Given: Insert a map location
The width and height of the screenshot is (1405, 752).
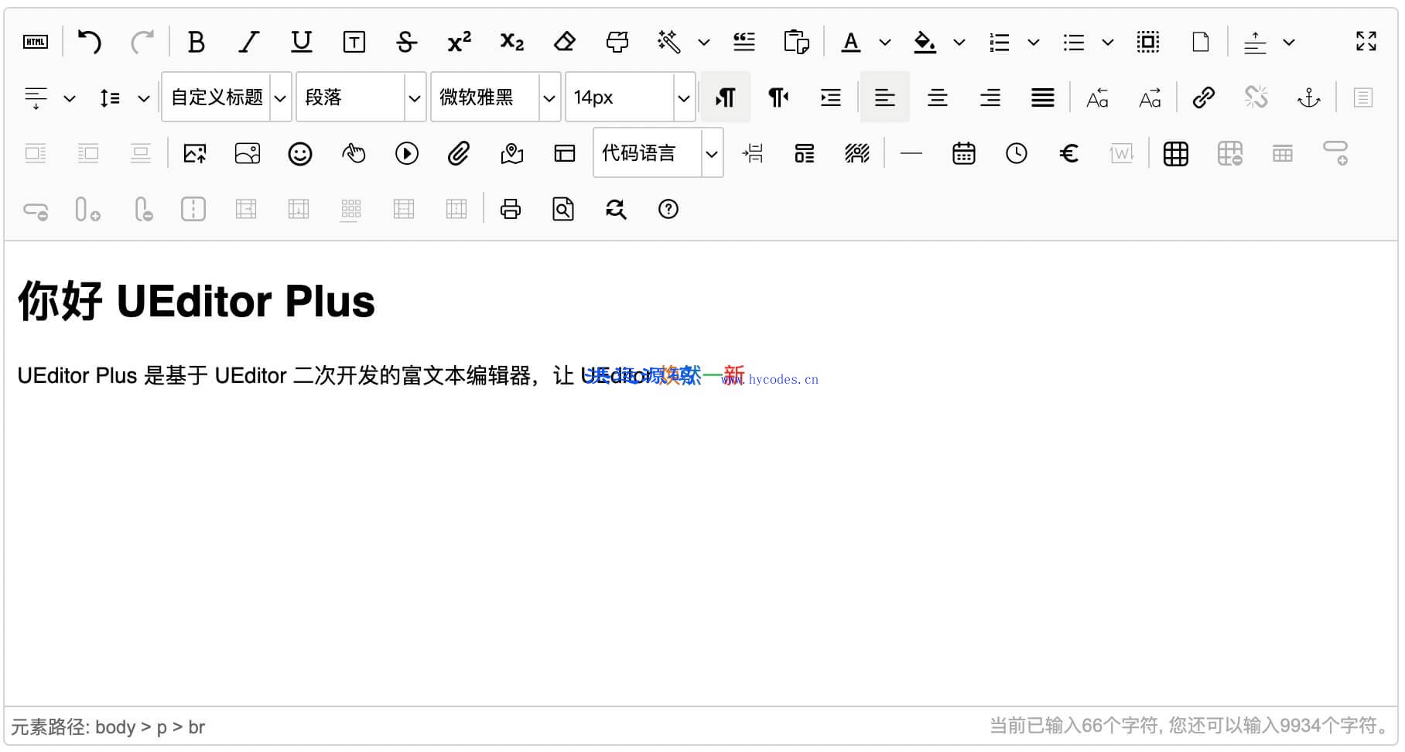Looking at the screenshot, I should click(x=512, y=153).
